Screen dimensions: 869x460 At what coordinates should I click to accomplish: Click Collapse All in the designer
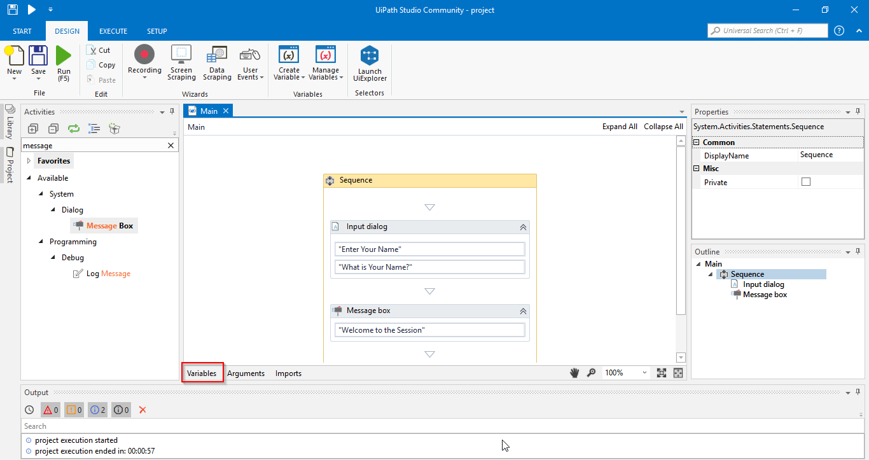[663, 127]
